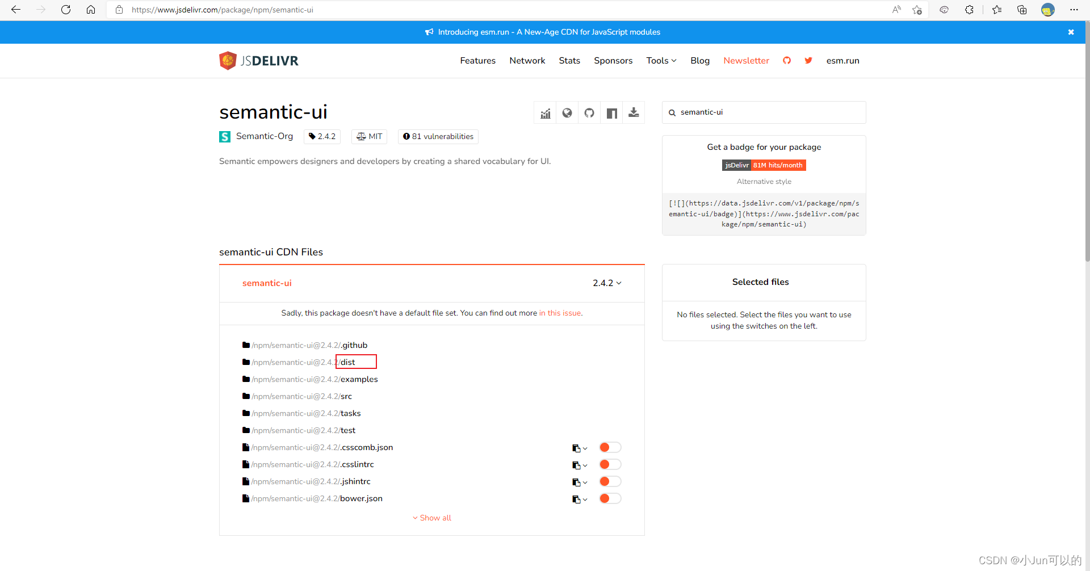This screenshot has height=571, width=1090.
Task: Click the jsDelivr logo
Action: coord(259,61)
